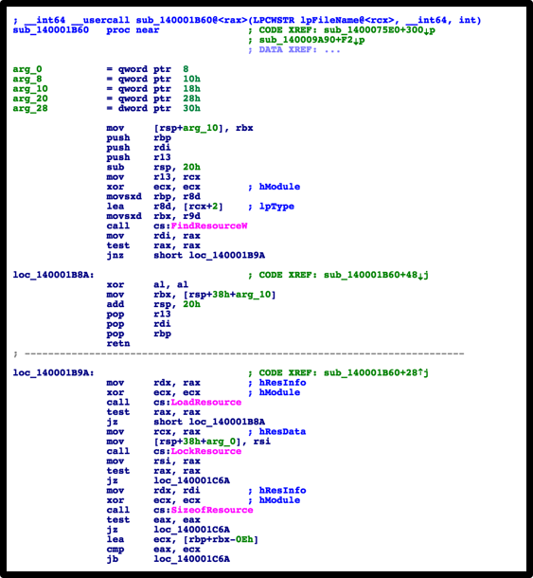Follow the jb loc_140001C6A target
This screenshot has height=578, width=533.
pos(191,559)
